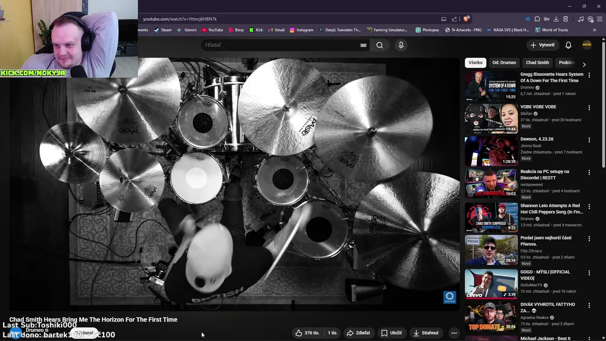Open the Gregg Bissonette video thumbnail
Screen dimensions: 606x341
491,86
